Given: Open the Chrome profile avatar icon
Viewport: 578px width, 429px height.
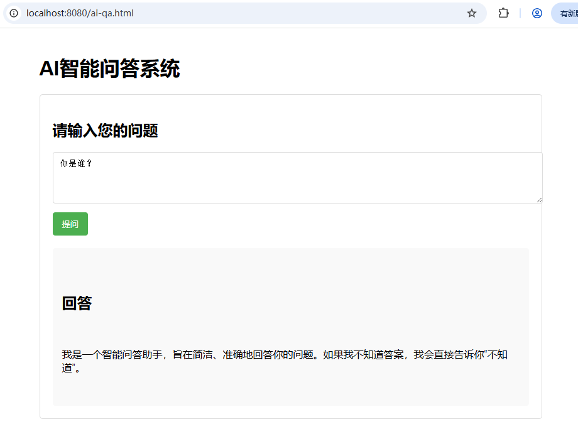Looking at the screenshot, I should tap(537, 13).
